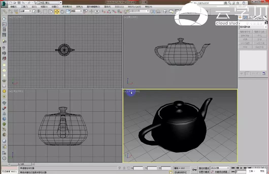269x174 pixels.
Task: Toggle the Window/Crossing selection icon
Action: (51, 11)
